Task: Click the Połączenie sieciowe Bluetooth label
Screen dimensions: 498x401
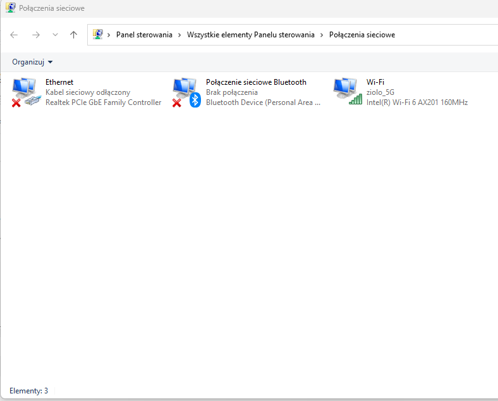Action: click(256, 82)
